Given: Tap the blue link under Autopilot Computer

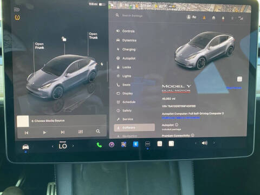Looking at the screenshot, I should (x=181, y=118).
